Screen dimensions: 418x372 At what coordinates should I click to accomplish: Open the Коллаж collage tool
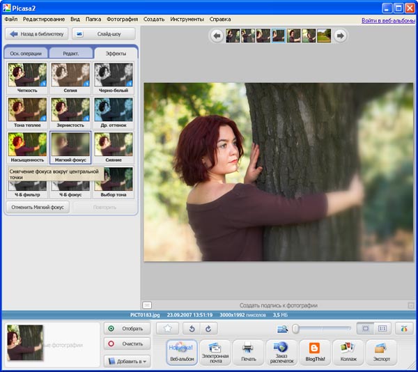click(x=348, y=352)
